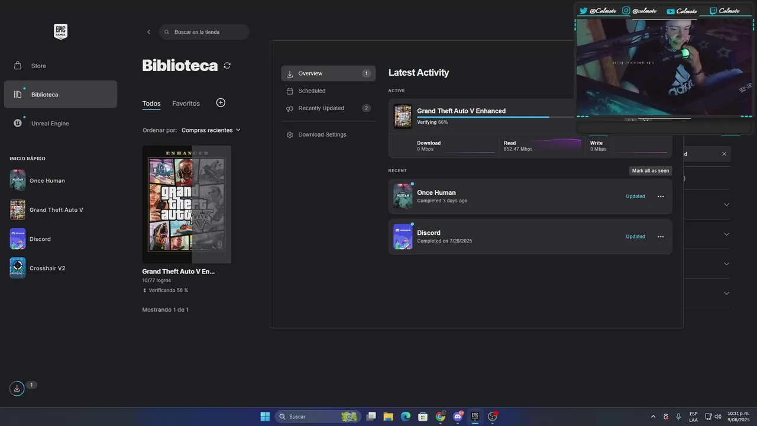Open OBS Studio from taskbar
Viewport: 757px width, 426px height.
(x=492, y=417)
